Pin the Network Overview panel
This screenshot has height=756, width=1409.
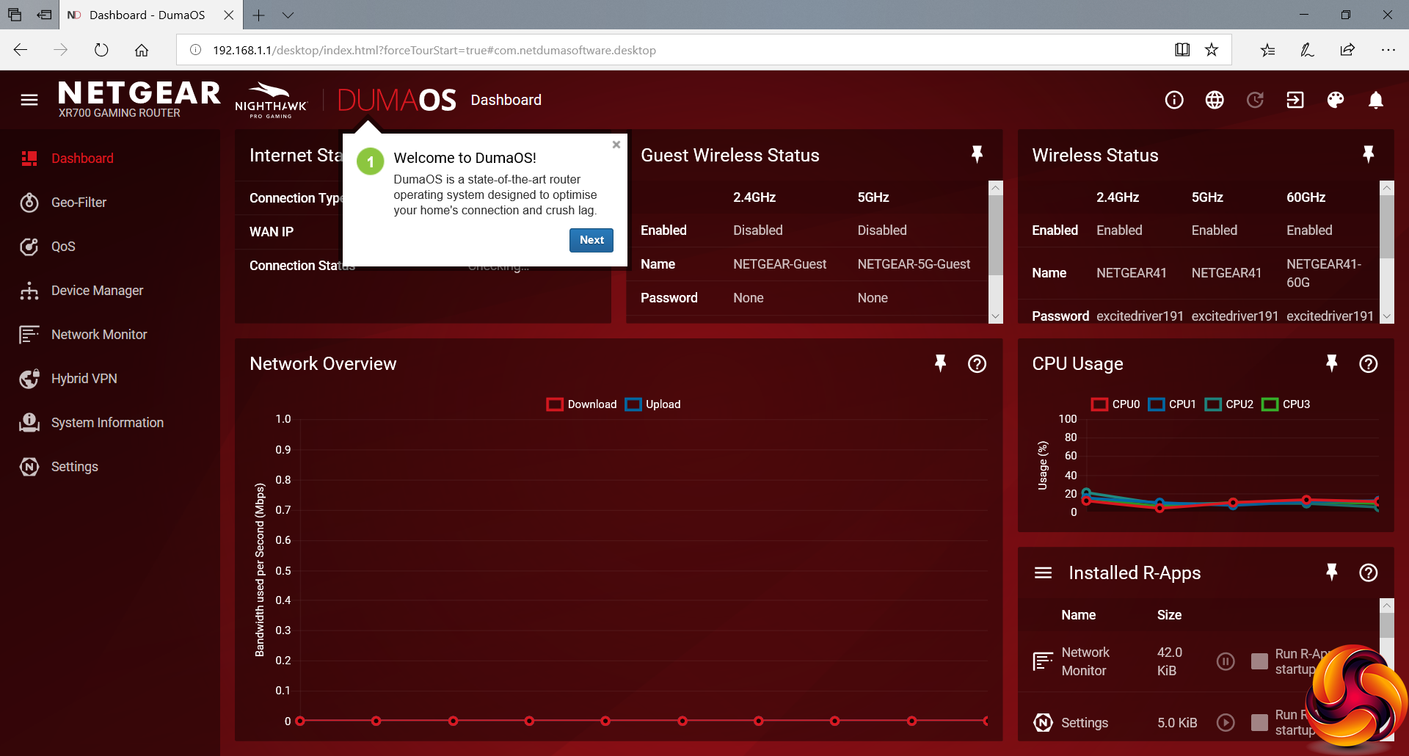point(940,363)
